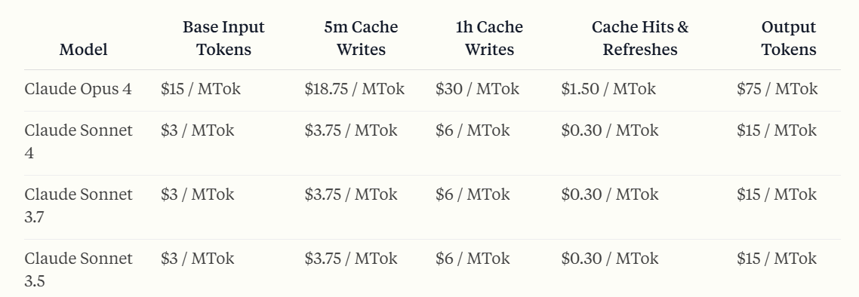859x297 pixels.
Task: Select the Claude Opus 4 row label
Action: 79,89
